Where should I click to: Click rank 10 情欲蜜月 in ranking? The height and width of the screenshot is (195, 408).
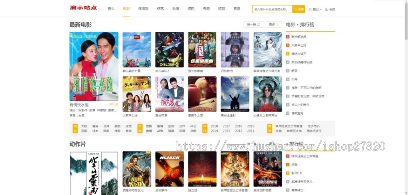(297, 113)
